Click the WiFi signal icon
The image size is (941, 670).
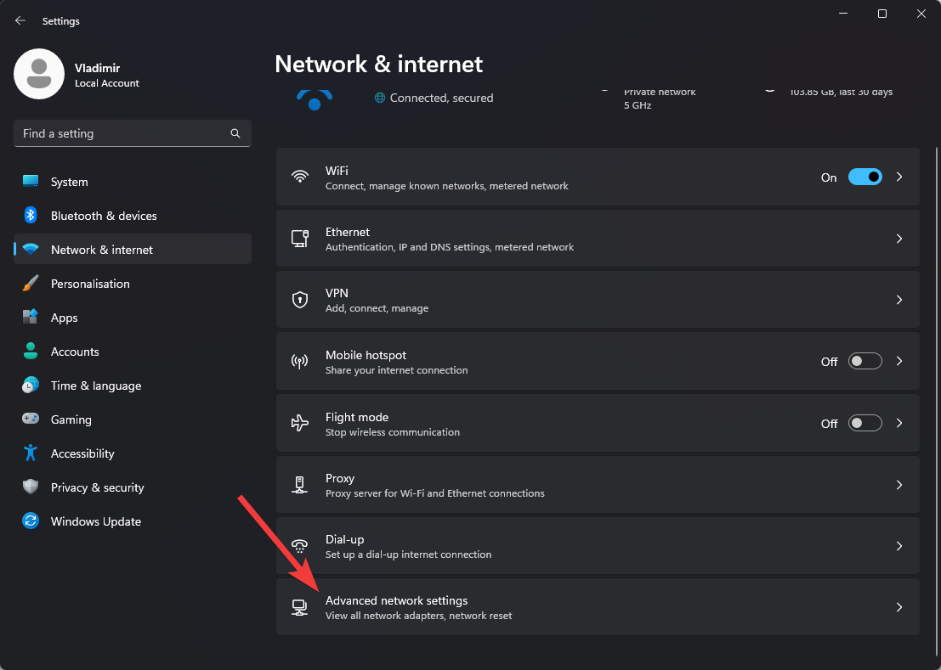(x=299, y=177)
